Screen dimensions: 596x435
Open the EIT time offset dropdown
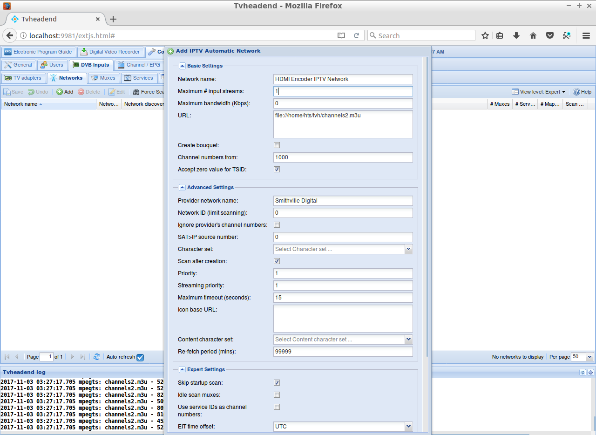pyautogui.click(x=408, y=426)
